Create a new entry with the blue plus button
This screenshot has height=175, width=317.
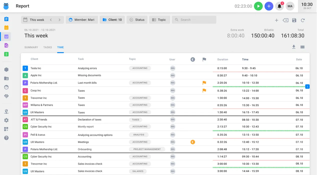coord(269,6)
